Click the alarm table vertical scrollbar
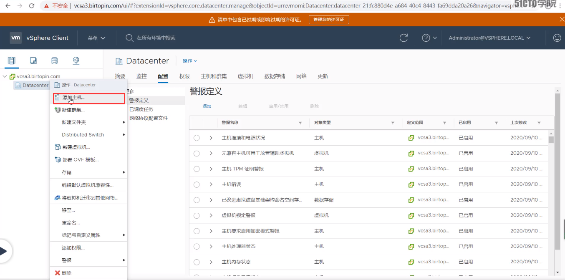The height and width of the screenshot is (280, 565). pyautogui.click(x=551, y=140)
